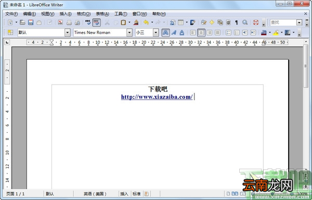This screenshot has width=312, height=200.
Task: Toggle nonprinting characters pilcrow
Action: click(x=237, y=22)
